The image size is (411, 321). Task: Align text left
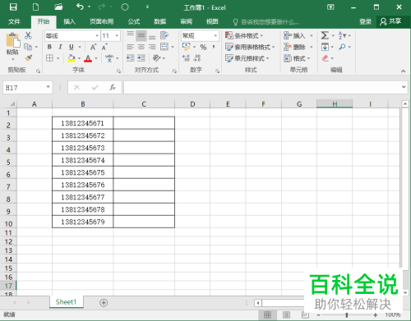[x=131, y=47]
